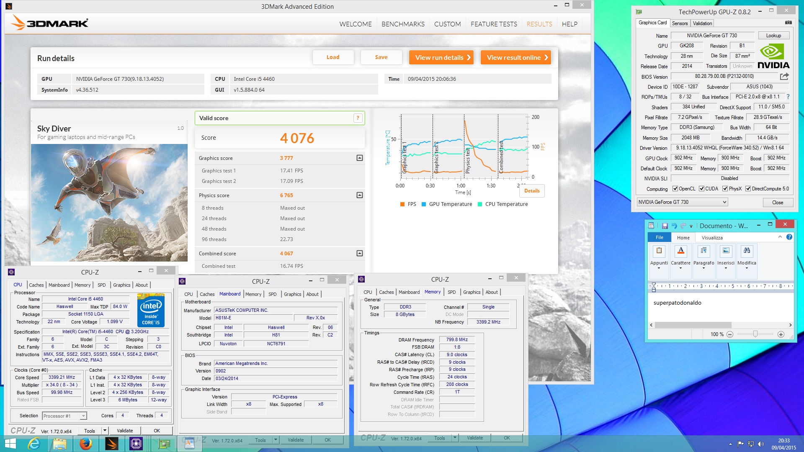
Task: Open WordPad help with blue question icon
Action: (789, 237)
